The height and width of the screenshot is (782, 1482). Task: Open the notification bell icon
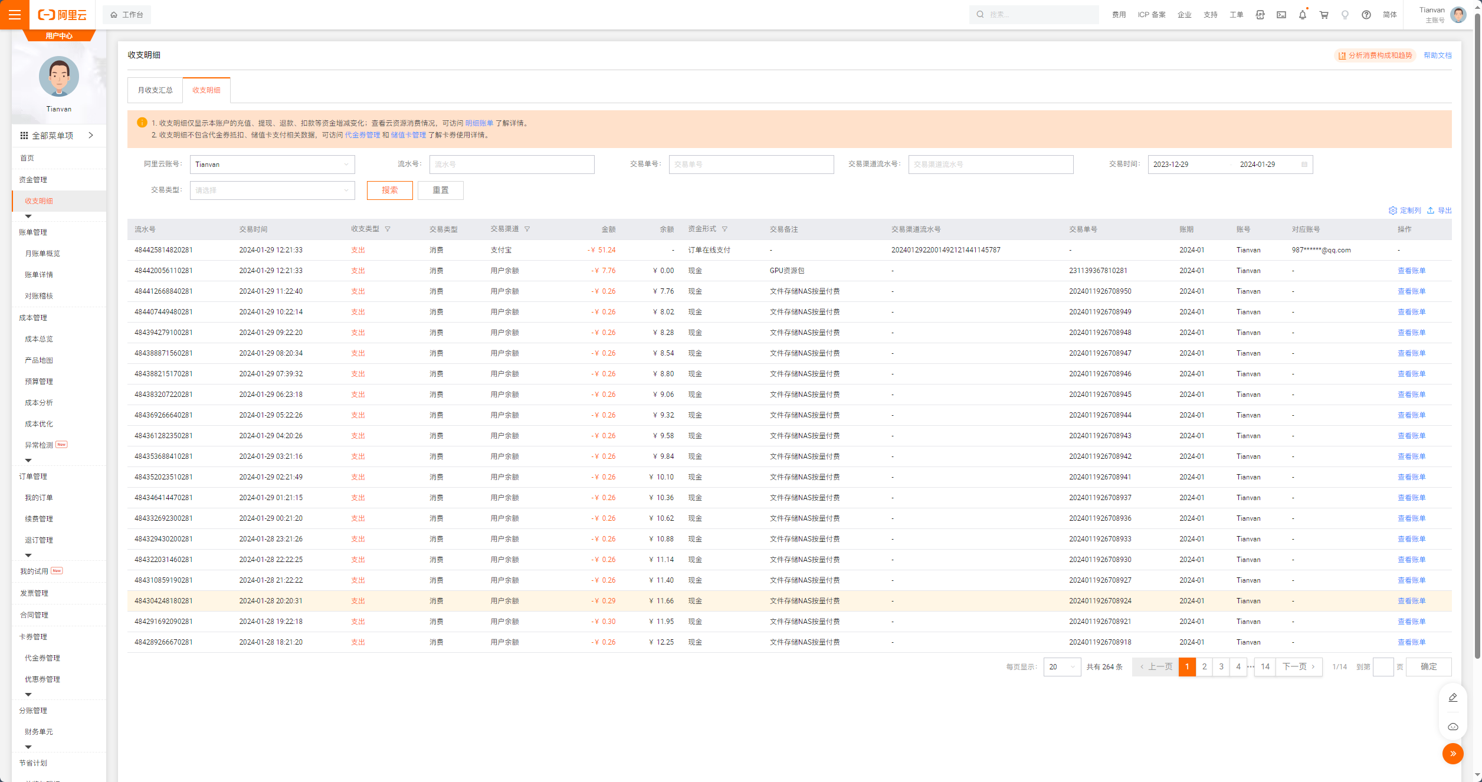(1302, 15)
